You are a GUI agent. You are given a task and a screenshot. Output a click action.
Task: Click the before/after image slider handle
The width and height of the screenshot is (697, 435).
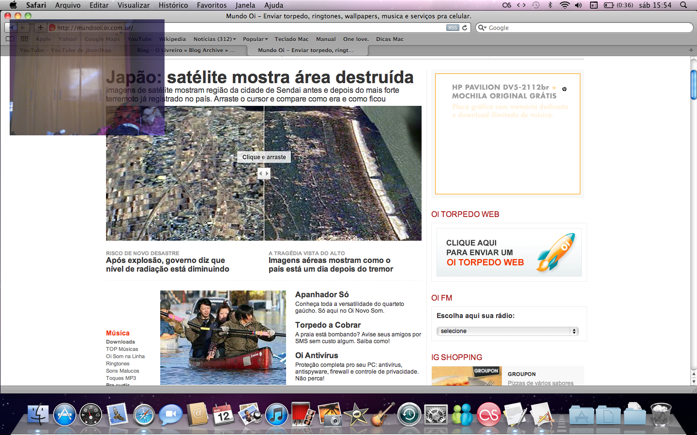(264, 173)
